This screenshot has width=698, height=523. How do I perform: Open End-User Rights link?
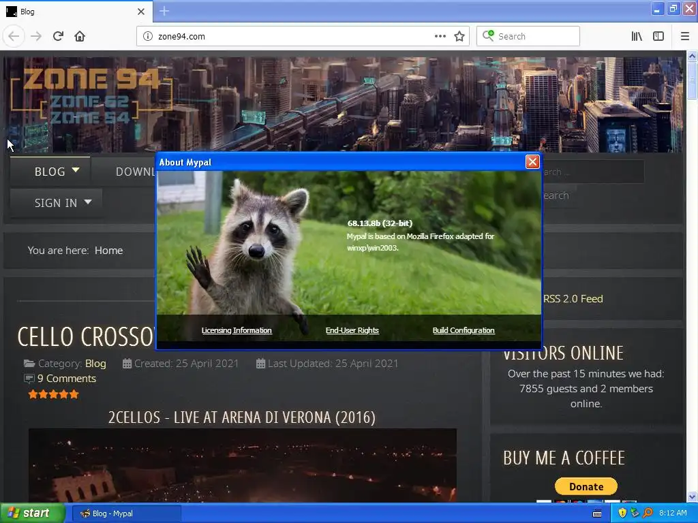(x=352, y=330)
